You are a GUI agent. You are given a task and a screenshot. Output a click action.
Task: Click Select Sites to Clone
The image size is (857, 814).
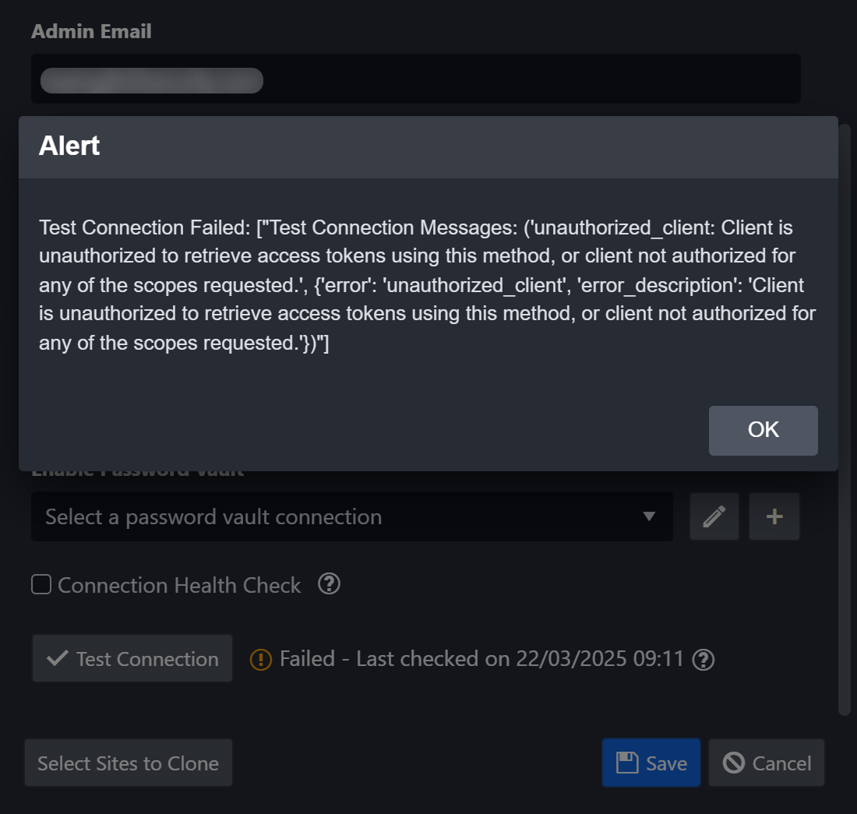(x=128, y=763)
